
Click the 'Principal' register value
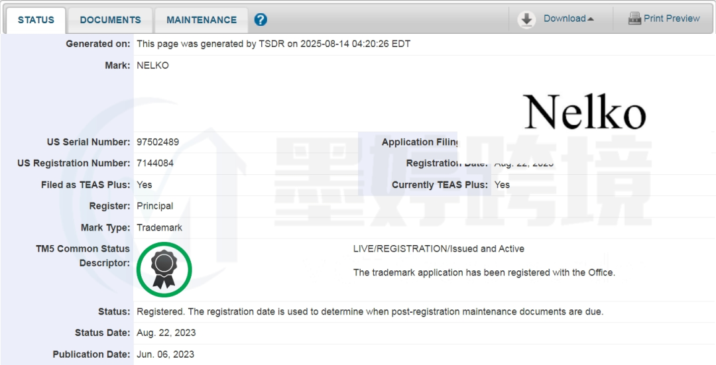coord(154,206)
